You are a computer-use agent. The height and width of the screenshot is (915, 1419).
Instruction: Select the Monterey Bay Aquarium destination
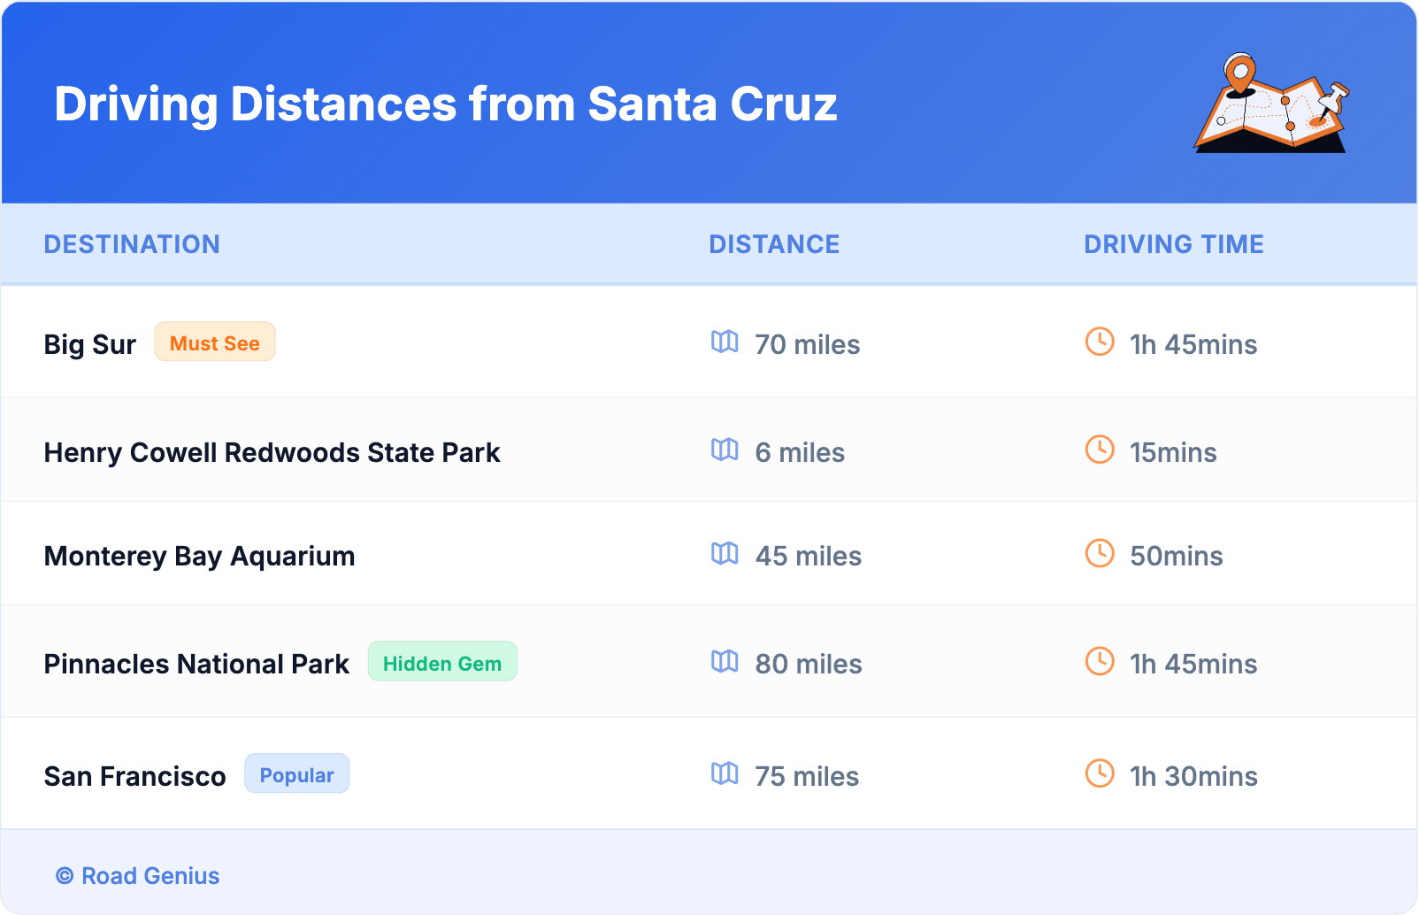(199, 557)
